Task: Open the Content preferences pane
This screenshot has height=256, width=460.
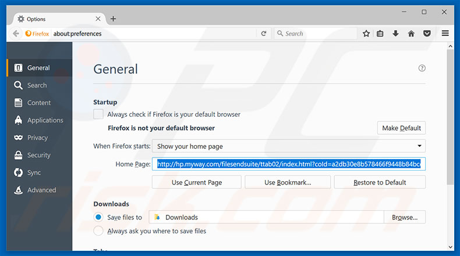Action: [40, 103]
